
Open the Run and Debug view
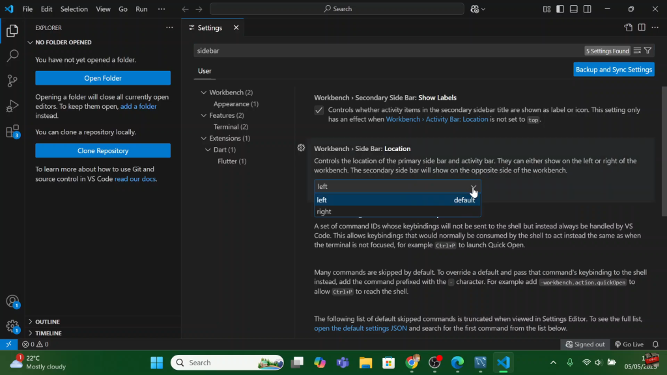tap(12, 106)
